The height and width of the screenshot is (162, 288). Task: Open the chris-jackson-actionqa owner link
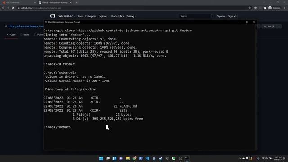pos(23,27)
